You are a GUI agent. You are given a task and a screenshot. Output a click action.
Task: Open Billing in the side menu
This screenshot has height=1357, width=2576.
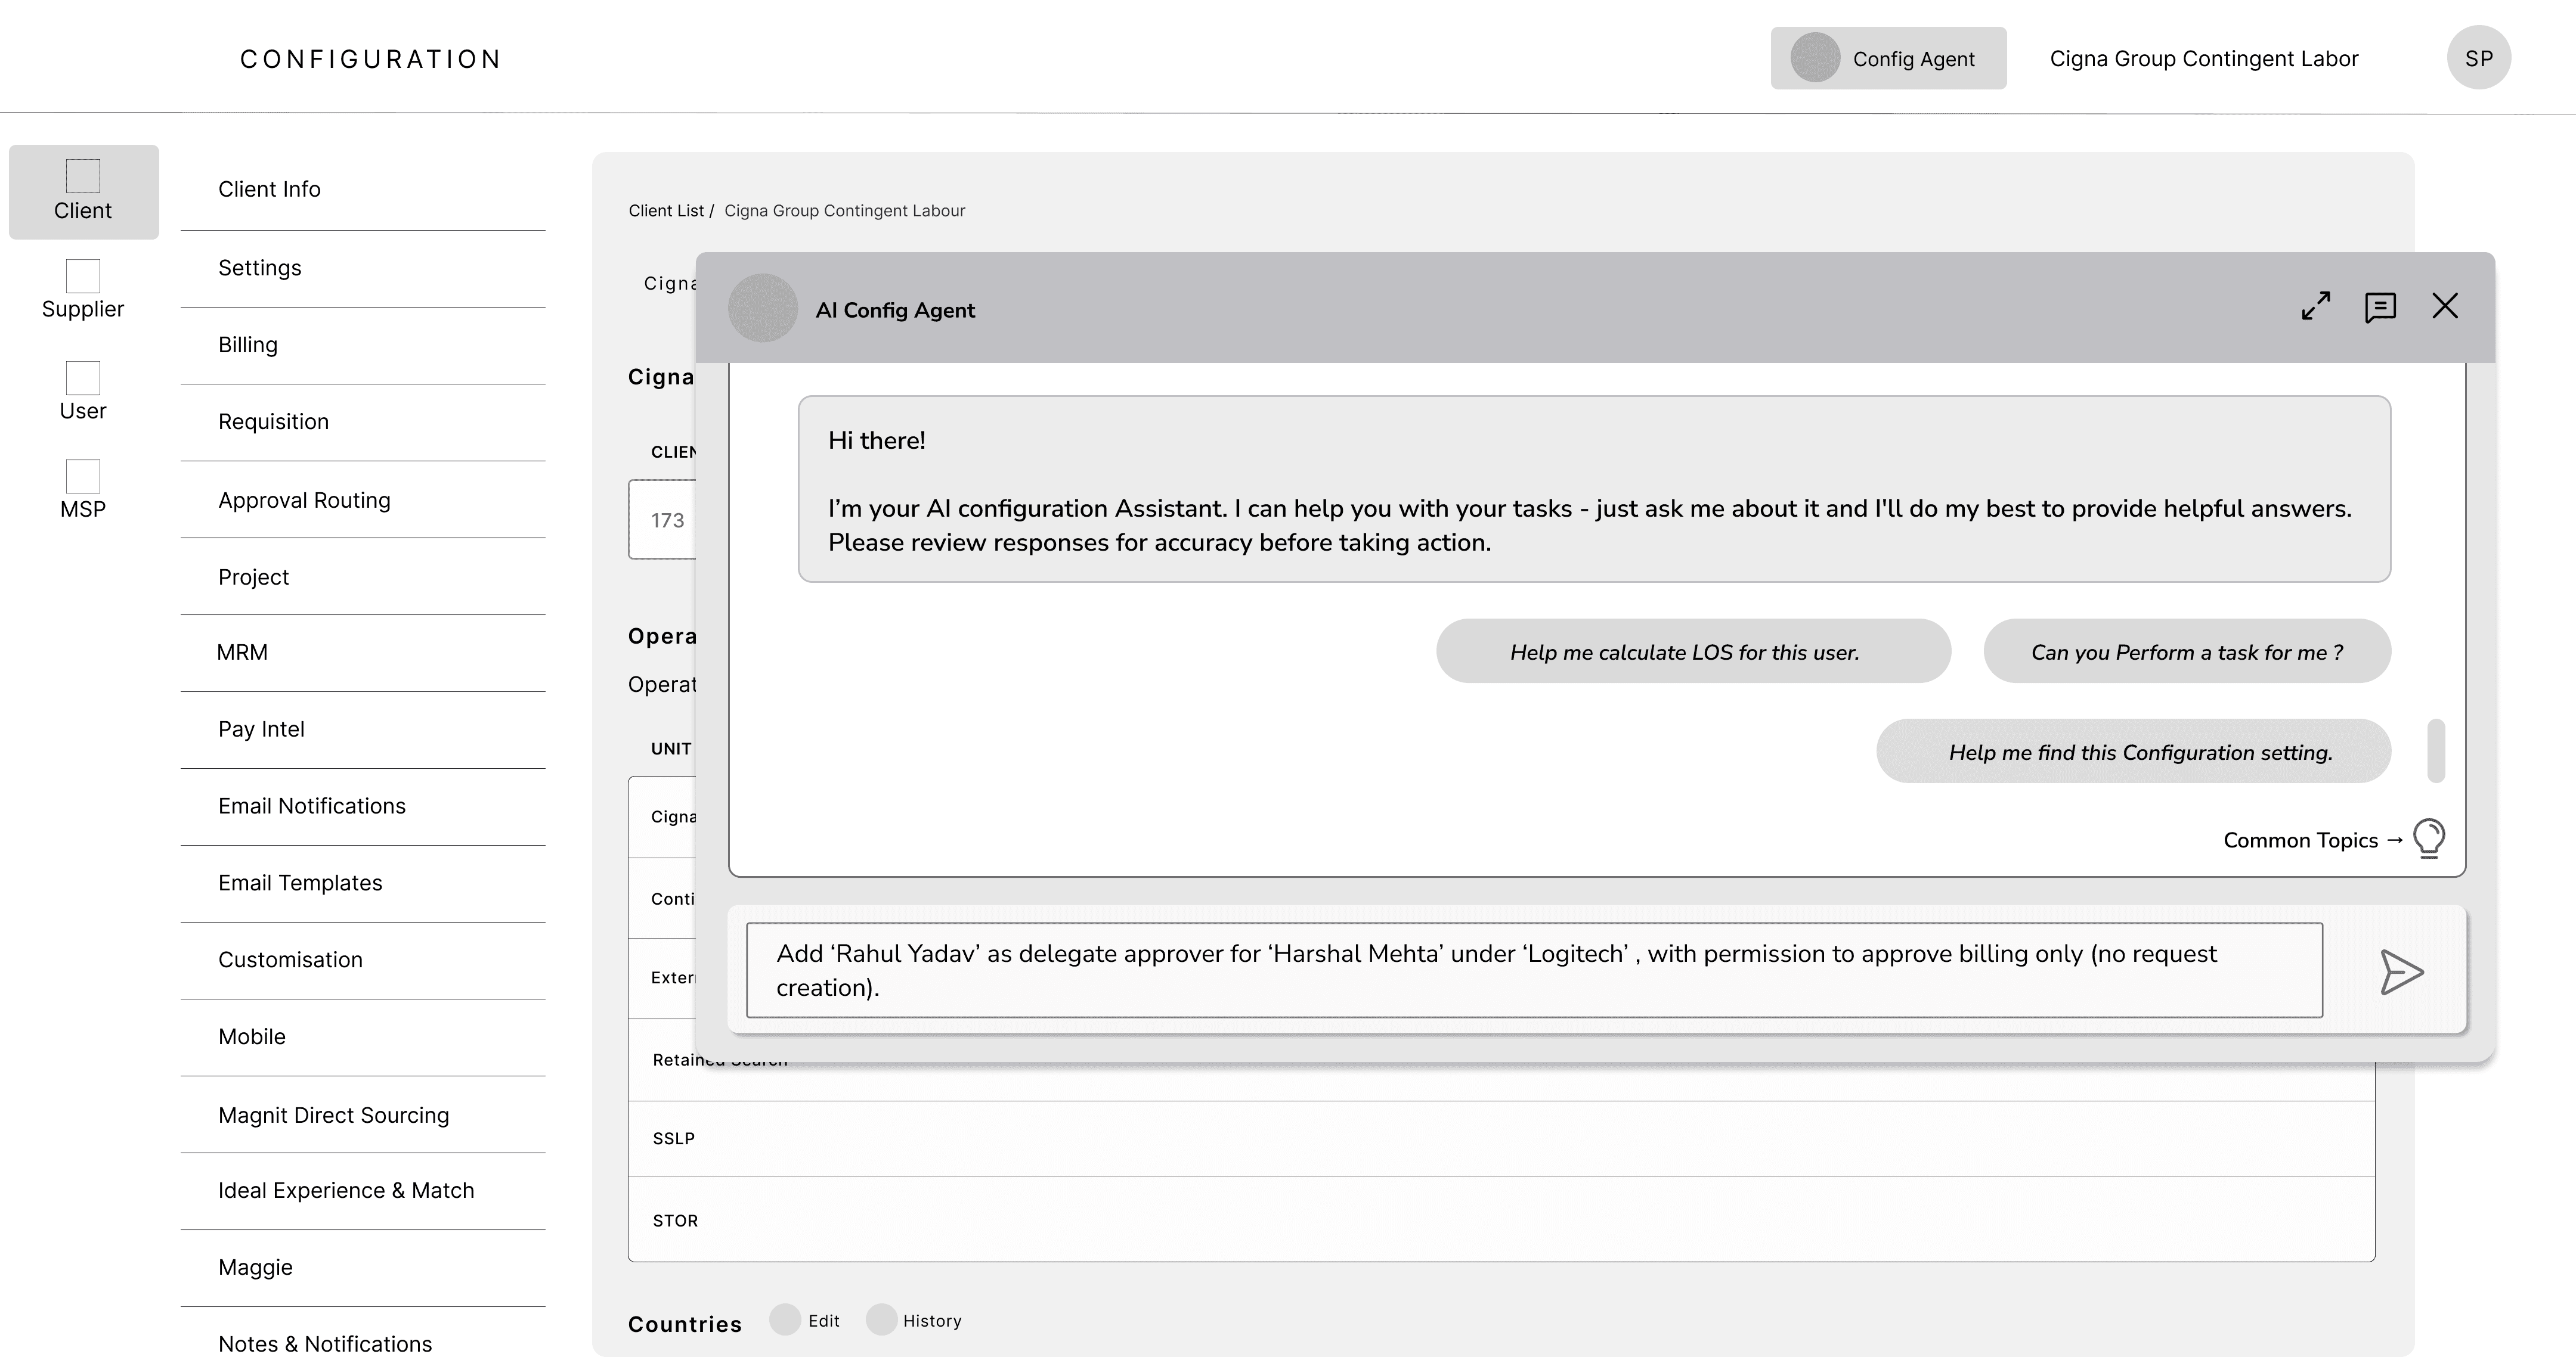(248, 344)
